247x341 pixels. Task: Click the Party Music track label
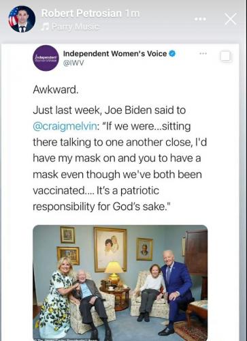pyautogui.click(x=76, y=27)
